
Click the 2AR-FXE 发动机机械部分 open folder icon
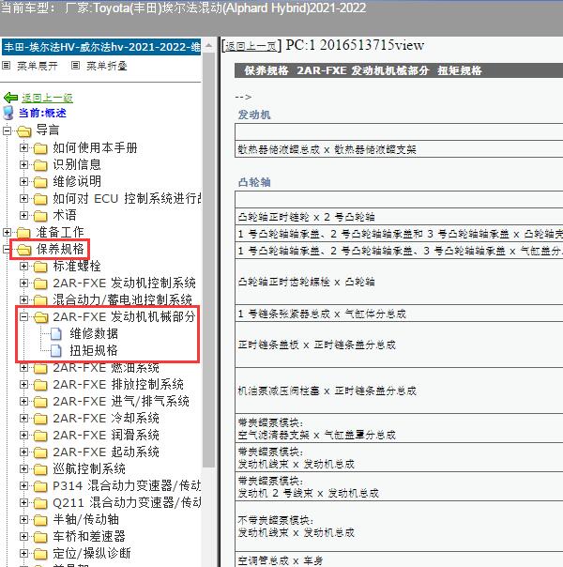(x=41, y=317)
